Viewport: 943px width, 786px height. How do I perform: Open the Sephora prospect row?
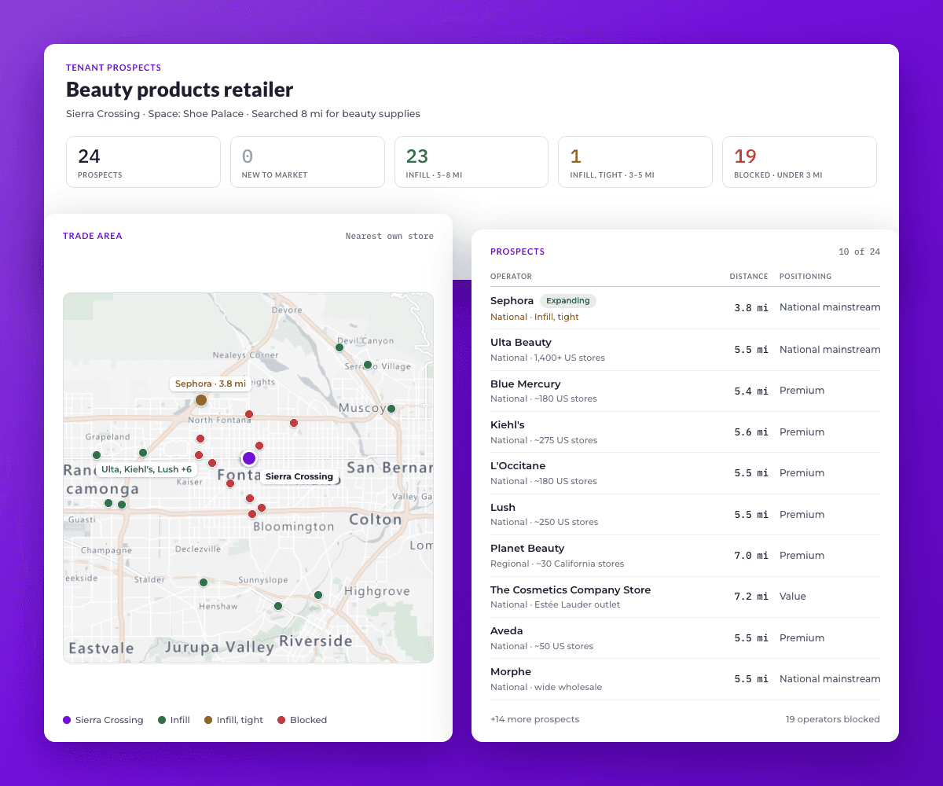coord(685,308)
